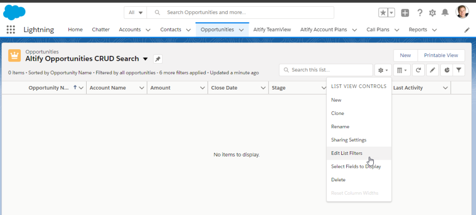Open the Notifications bell
Image resolution: width=476 pixels, height=215 pixels.
pyautogui.click(x=445, y=12)
